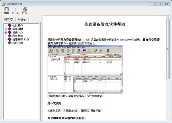The image size is (172, 123).
Task: Click the embedded software screenshot image
Action: pos(85,70)
